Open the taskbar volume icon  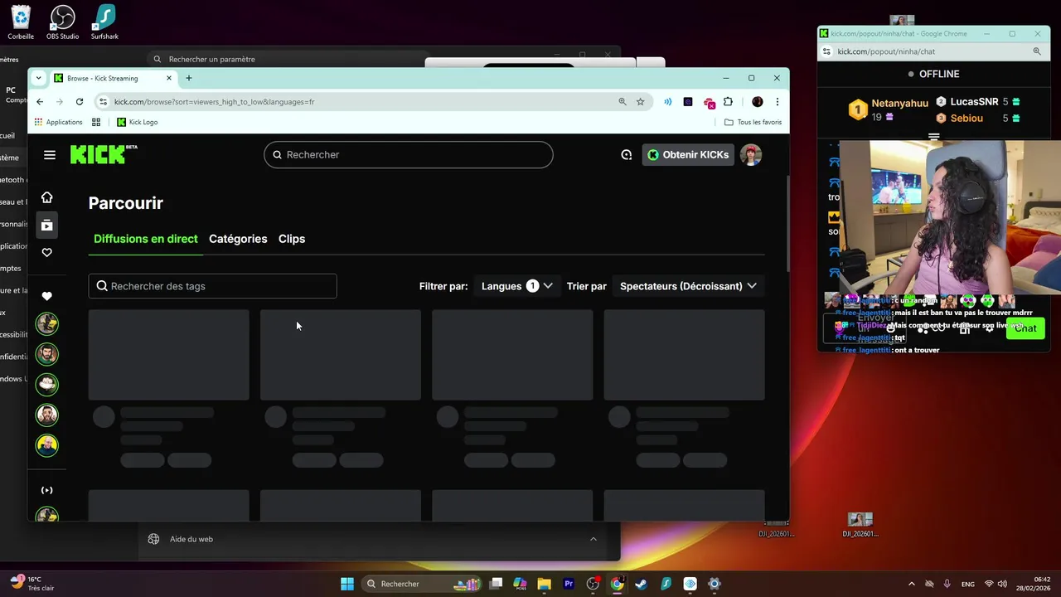[x=1003, y=584]
